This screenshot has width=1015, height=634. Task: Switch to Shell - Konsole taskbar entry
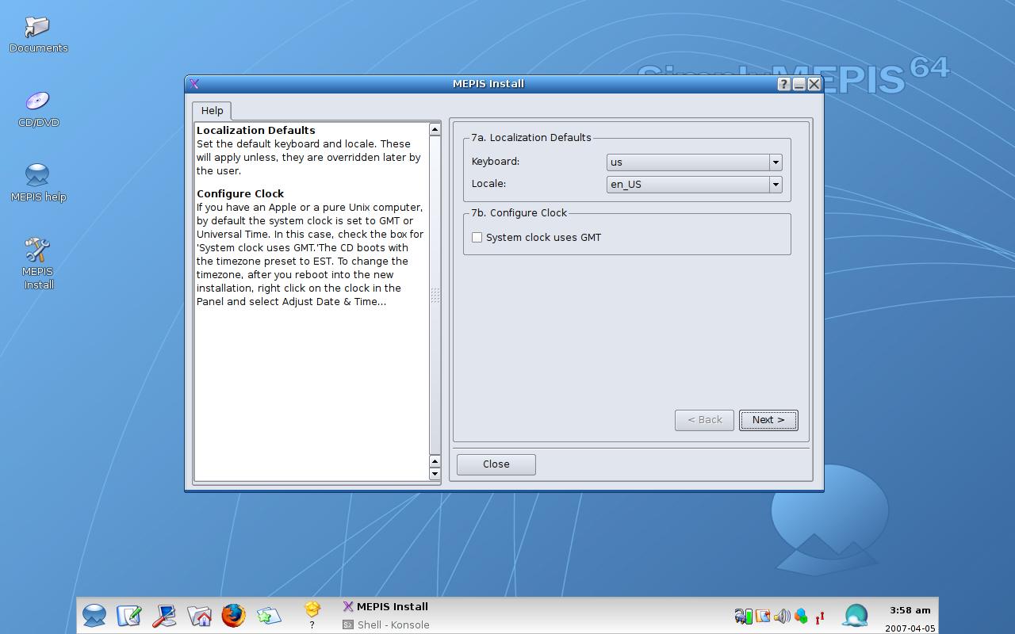coord(386,624)
